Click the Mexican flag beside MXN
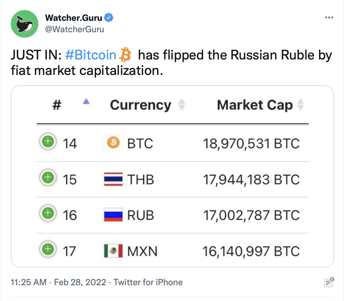This screenshot has width=347, height=301. [x=113, y=251]
